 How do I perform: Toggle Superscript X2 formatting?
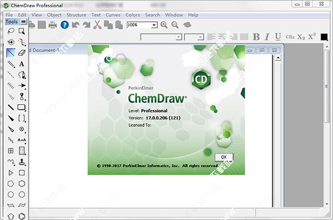click(x=312, y=37)
